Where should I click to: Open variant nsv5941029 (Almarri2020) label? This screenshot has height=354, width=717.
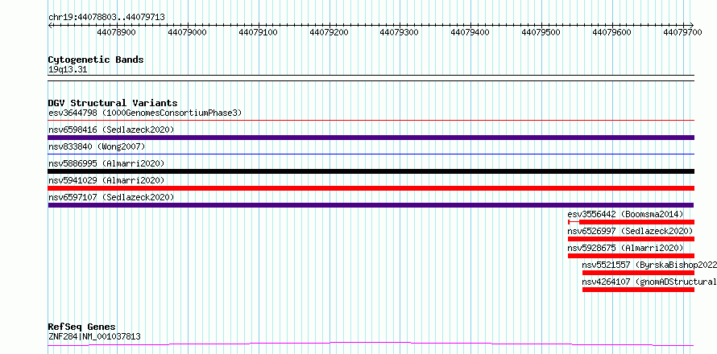point(106,180)
